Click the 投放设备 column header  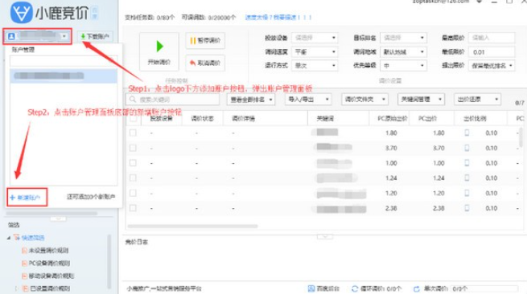pos(162,118)
